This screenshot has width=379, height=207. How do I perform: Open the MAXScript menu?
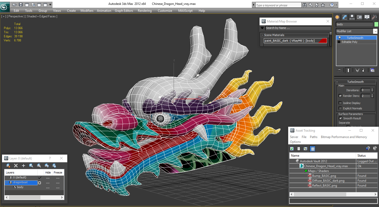tap(186, 11)
